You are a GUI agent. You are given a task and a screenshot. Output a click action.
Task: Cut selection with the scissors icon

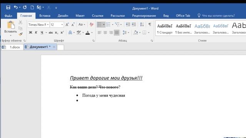[20, 23]
